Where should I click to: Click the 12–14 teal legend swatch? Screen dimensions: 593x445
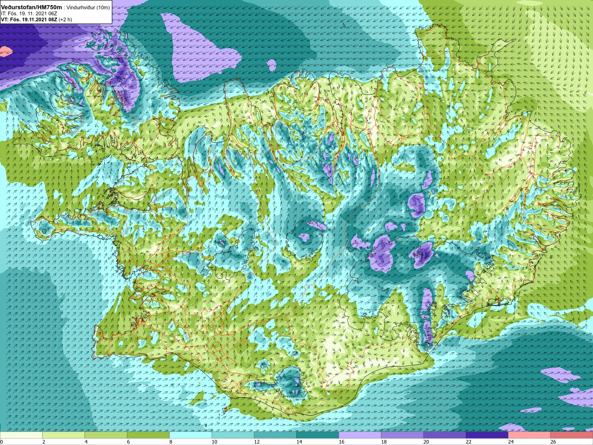point(275,435)
